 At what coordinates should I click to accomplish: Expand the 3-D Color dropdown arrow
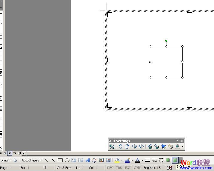click(183, 147)
